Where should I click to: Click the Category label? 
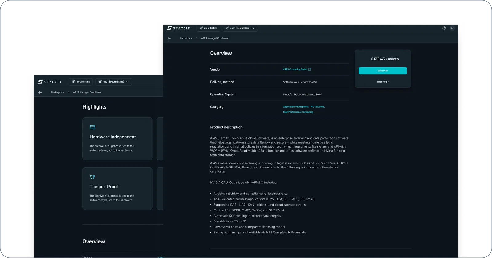pyautogui.click(x=217, y=107)
